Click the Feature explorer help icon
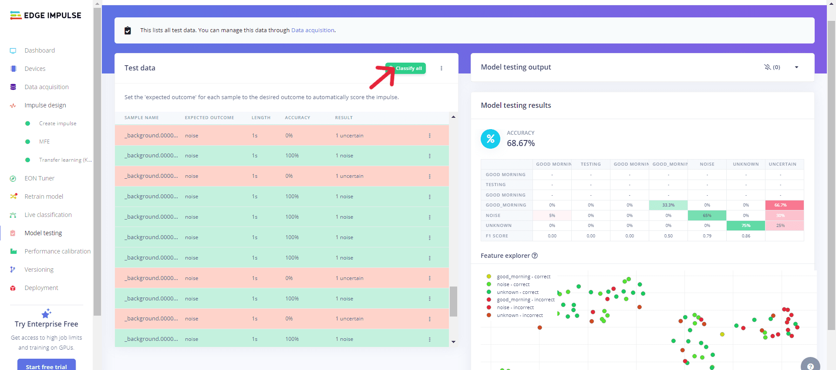 (535, 256)
